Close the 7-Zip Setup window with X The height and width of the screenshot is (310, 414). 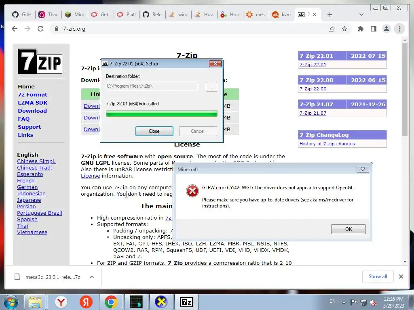pos(215,63)
